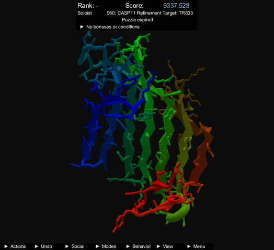Click the Soloist label
Viewport: 274px width, 250px height.
85,13
